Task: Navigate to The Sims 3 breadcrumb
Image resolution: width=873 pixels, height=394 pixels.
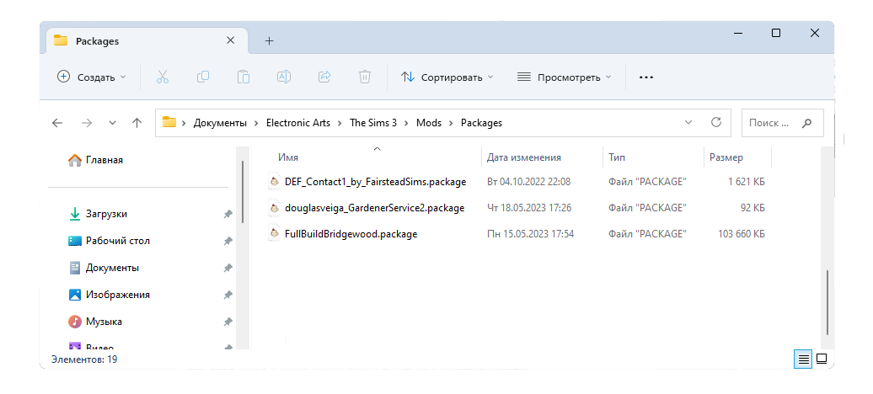Action: click(372, 123)
